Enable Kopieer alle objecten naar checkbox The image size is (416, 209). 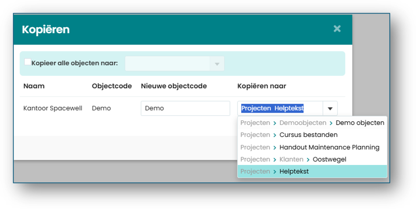(x=28, y=62)
